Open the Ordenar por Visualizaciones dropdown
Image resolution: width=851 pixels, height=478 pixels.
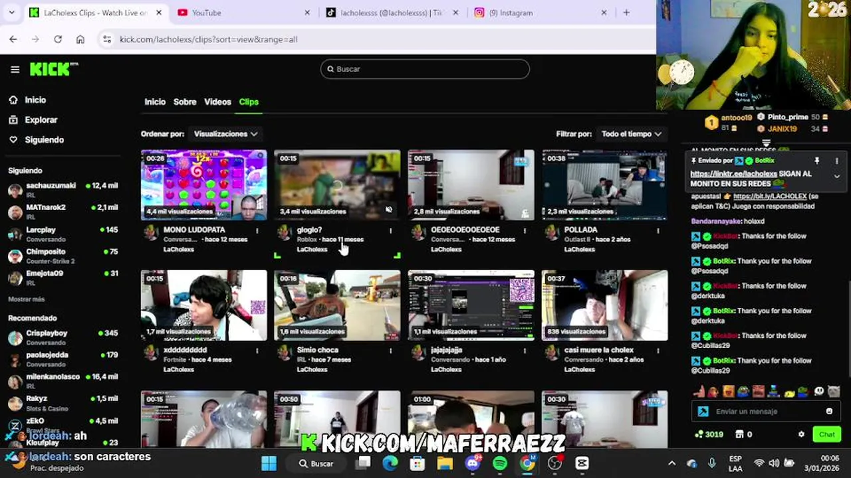(225, 134)
